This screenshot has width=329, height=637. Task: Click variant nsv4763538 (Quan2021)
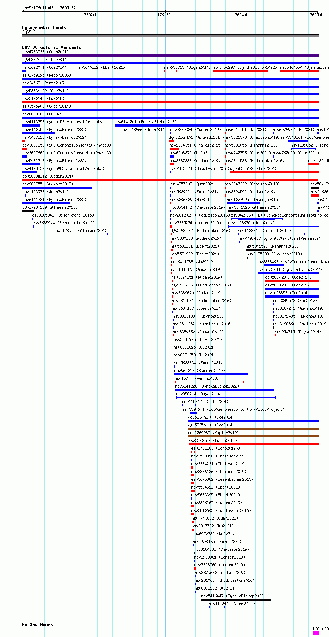45,52
